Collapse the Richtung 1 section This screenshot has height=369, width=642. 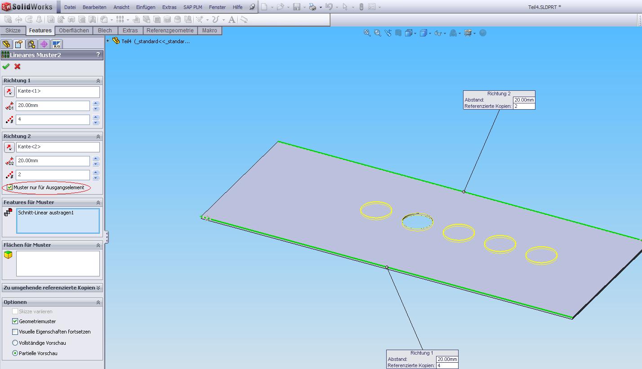point(98,80)
